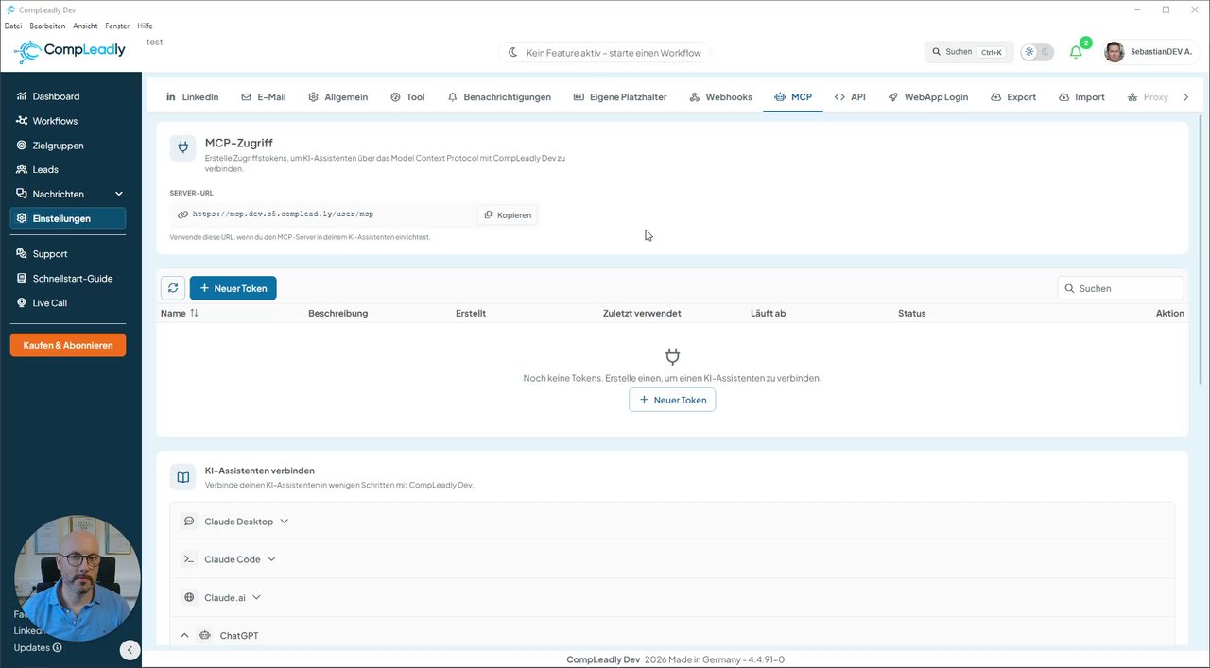Click the outlined Neuer Token button in empty table
Viewport: 1210px width, 668px height.
coord(672,400)
